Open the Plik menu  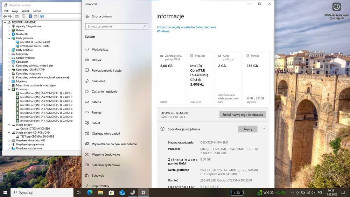coord(6,11)
